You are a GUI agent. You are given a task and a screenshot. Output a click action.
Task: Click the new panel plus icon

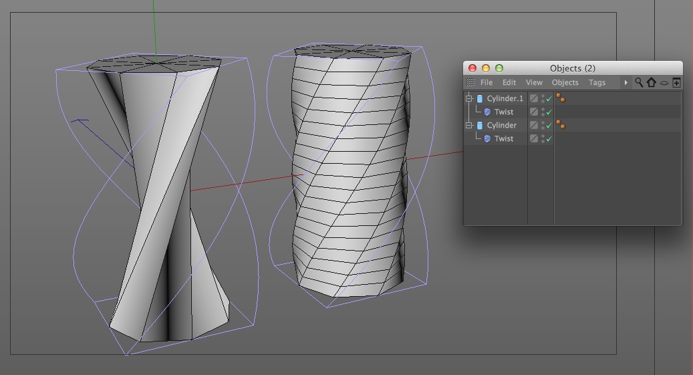coord(676,82)
